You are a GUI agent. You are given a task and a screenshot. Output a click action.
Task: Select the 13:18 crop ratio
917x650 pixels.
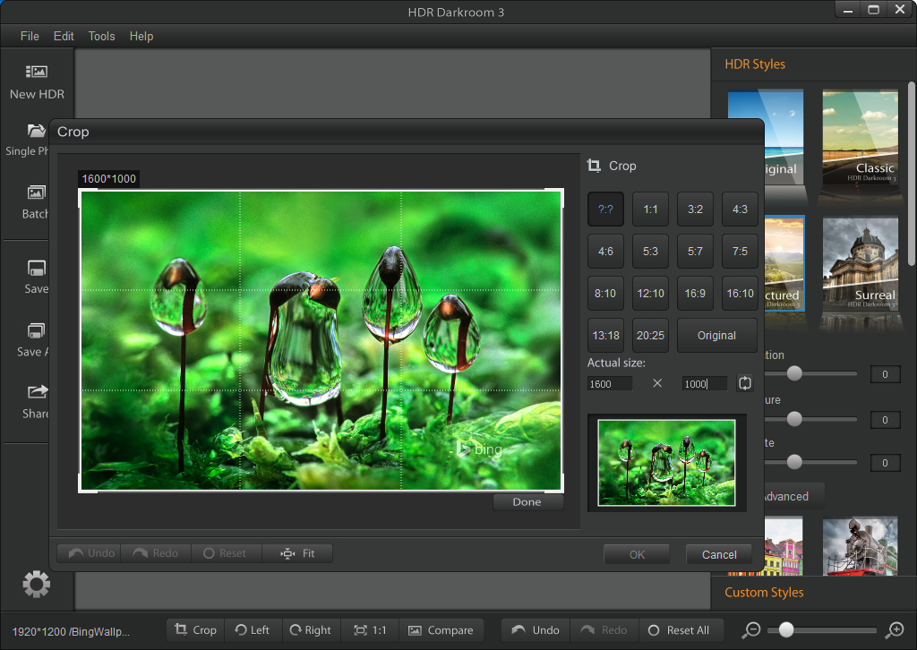pos(605,336)
